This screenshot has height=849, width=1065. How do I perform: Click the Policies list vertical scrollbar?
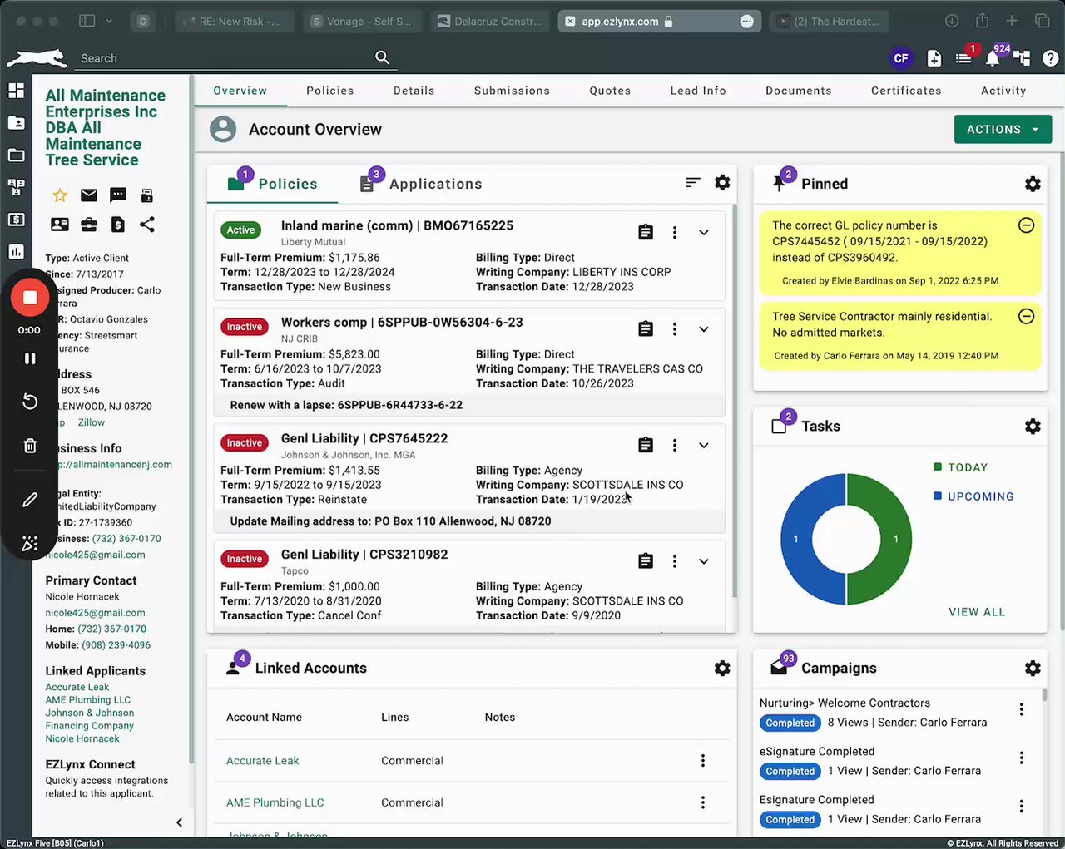[x=734, y=399]
